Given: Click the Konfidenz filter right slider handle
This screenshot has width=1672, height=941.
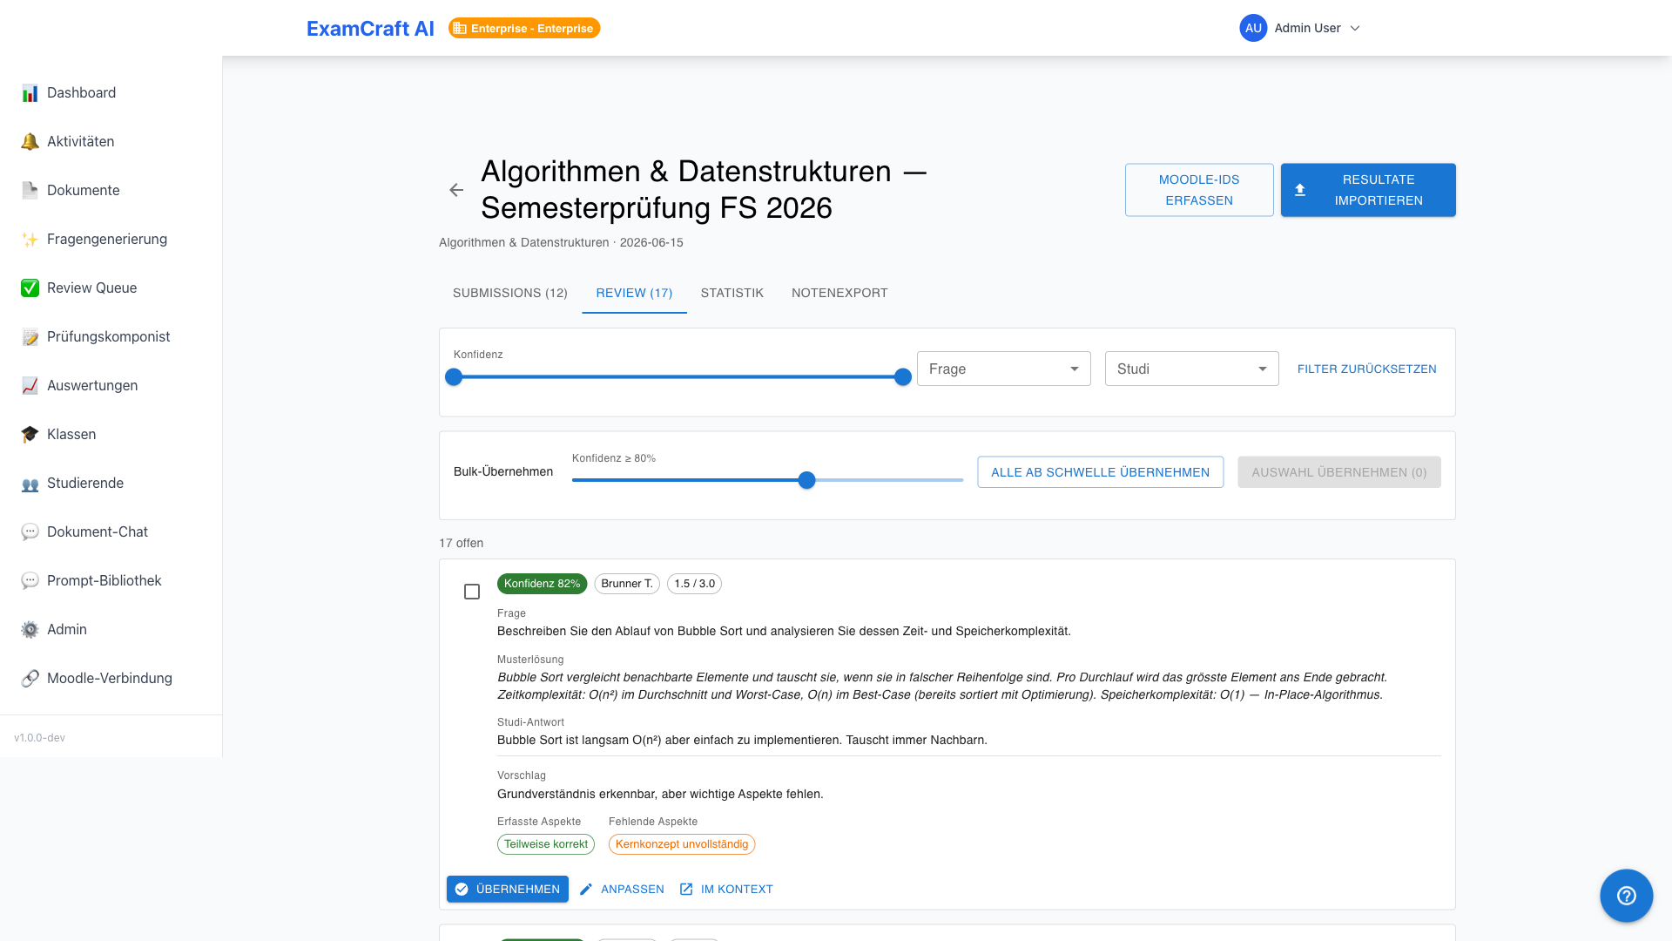Looking at the screenshot, I should 903,377.
